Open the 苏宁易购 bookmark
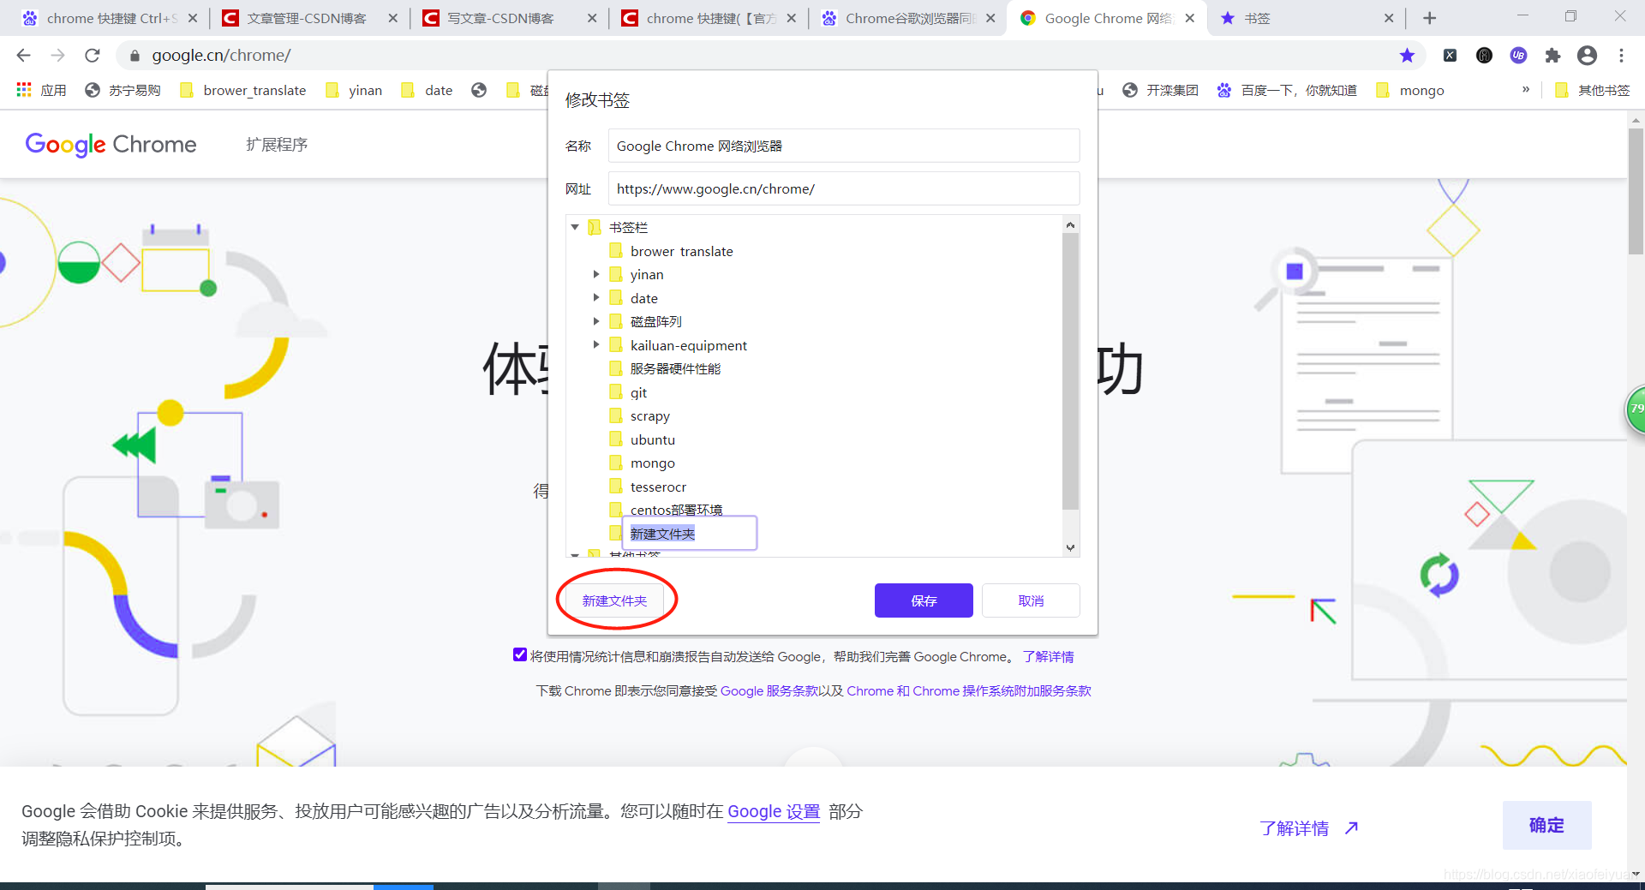1645x890 pixels. (x=123, y=90)
